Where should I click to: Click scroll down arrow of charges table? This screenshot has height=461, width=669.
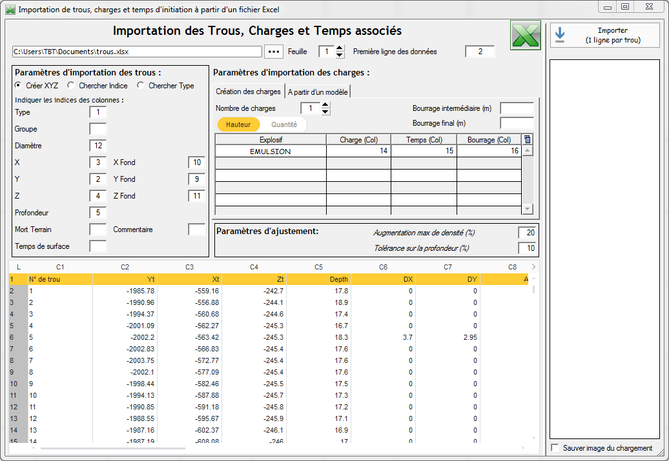(528, 209)
